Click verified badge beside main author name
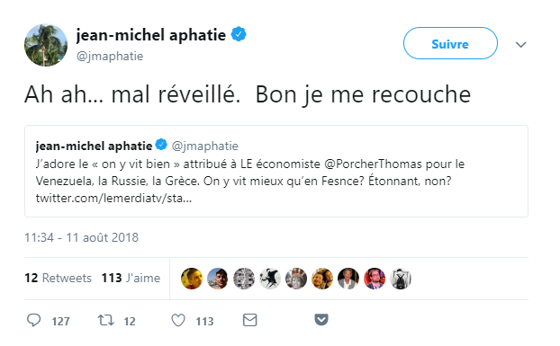The image size is (560, 346). (x=239, y=34)
